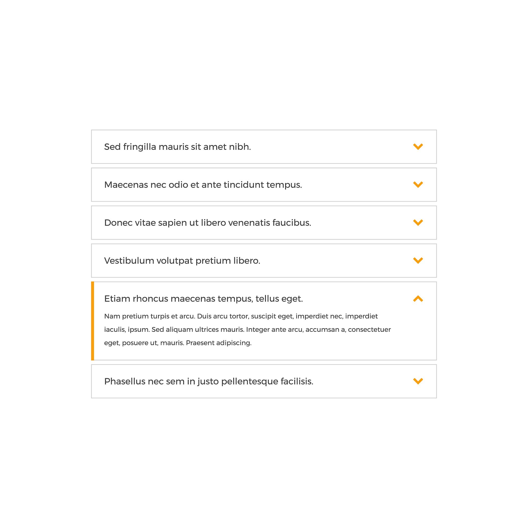Collapse 'Etiam rhoncus' with the up chevron

click(x=418, y=299)
